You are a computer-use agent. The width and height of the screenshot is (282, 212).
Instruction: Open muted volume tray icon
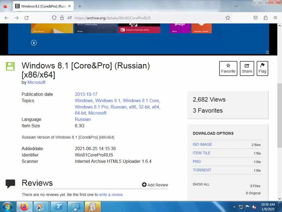tap(254, 207)
